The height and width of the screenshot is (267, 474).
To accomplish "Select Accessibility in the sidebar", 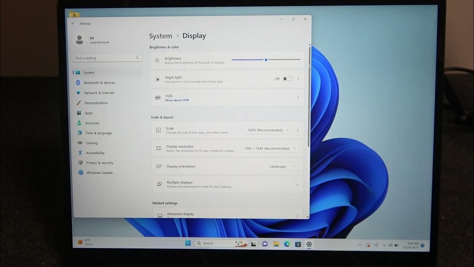I will coord(95,153).
